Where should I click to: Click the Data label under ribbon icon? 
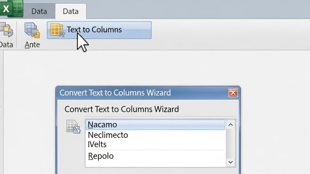[x=6, y=45]
